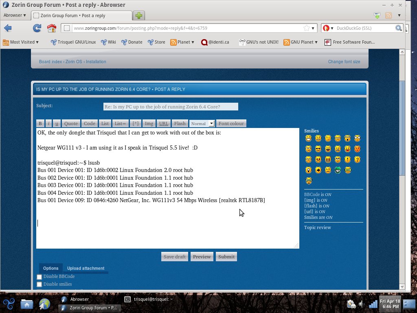Expand the Normal font size dropdown
The image size is (417, 313).
pos(202,123)
